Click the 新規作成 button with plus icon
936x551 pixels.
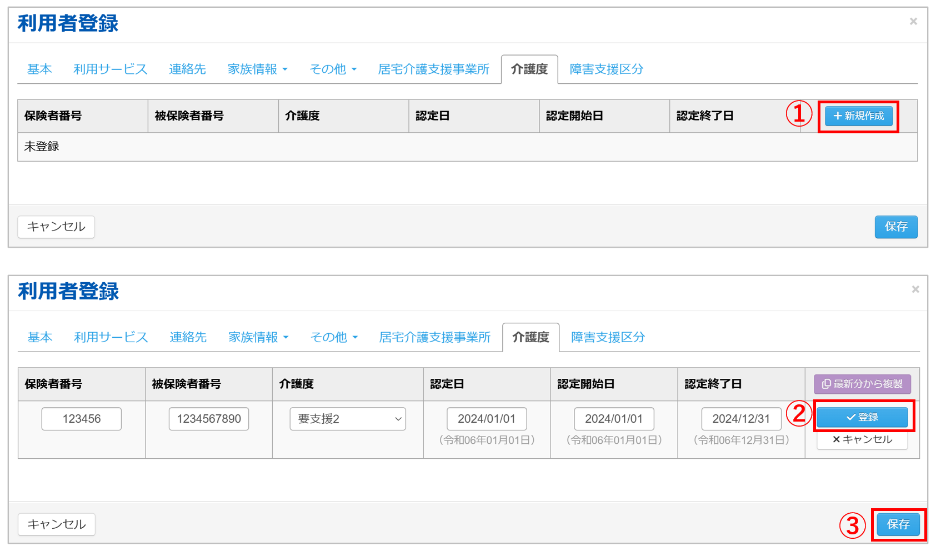pyautogui.click(x=858, y=116)
